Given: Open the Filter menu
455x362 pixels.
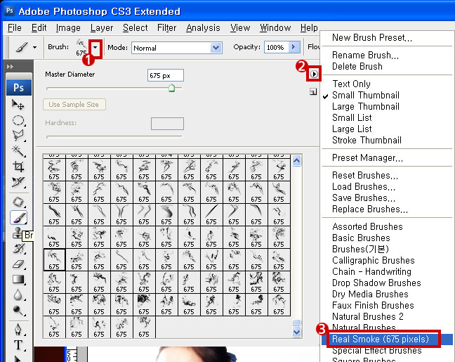Looking at the screenshot, I should tap(166, 28).
